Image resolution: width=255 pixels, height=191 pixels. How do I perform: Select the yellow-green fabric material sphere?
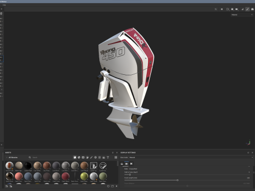tap(84, 176)
